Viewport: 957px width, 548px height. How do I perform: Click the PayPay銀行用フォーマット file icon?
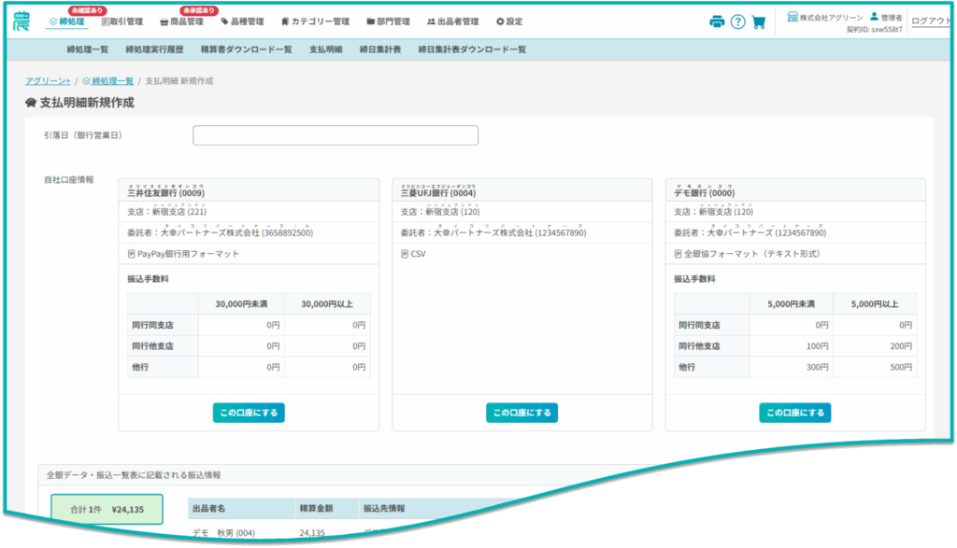[131, 254]
